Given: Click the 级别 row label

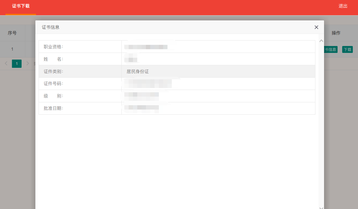Looking at the screenshot, I should [53, 96].
